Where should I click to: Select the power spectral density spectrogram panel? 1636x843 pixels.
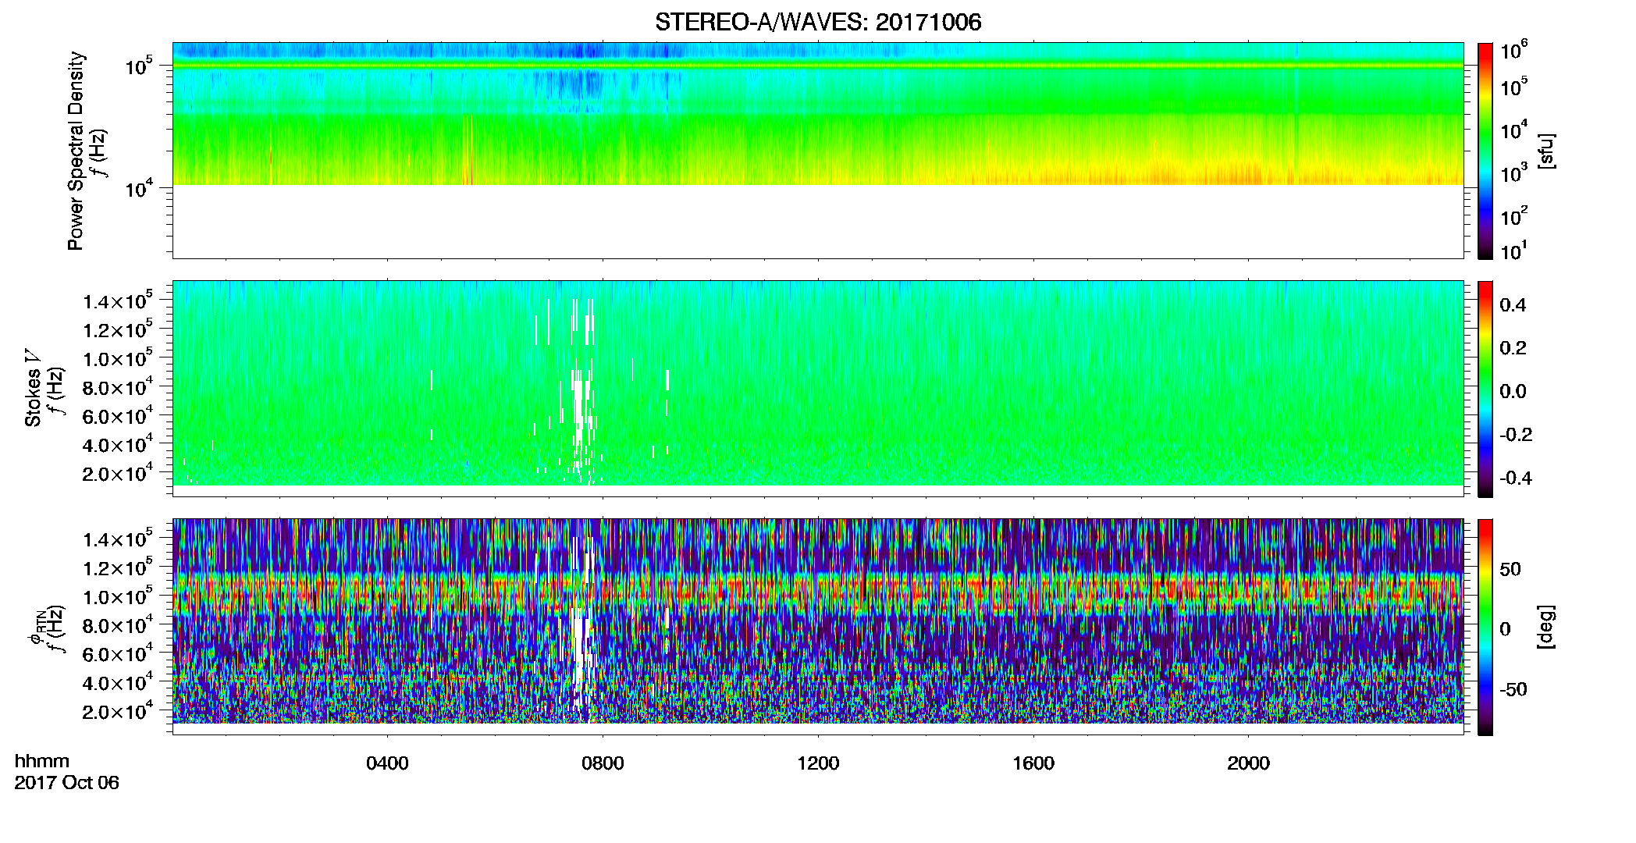818,150
